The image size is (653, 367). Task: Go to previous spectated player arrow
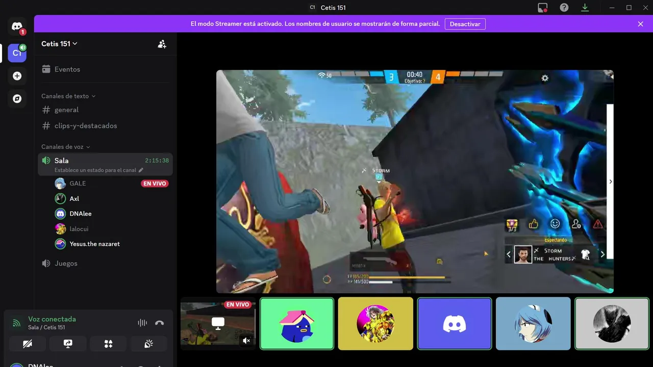pos(508,254)
